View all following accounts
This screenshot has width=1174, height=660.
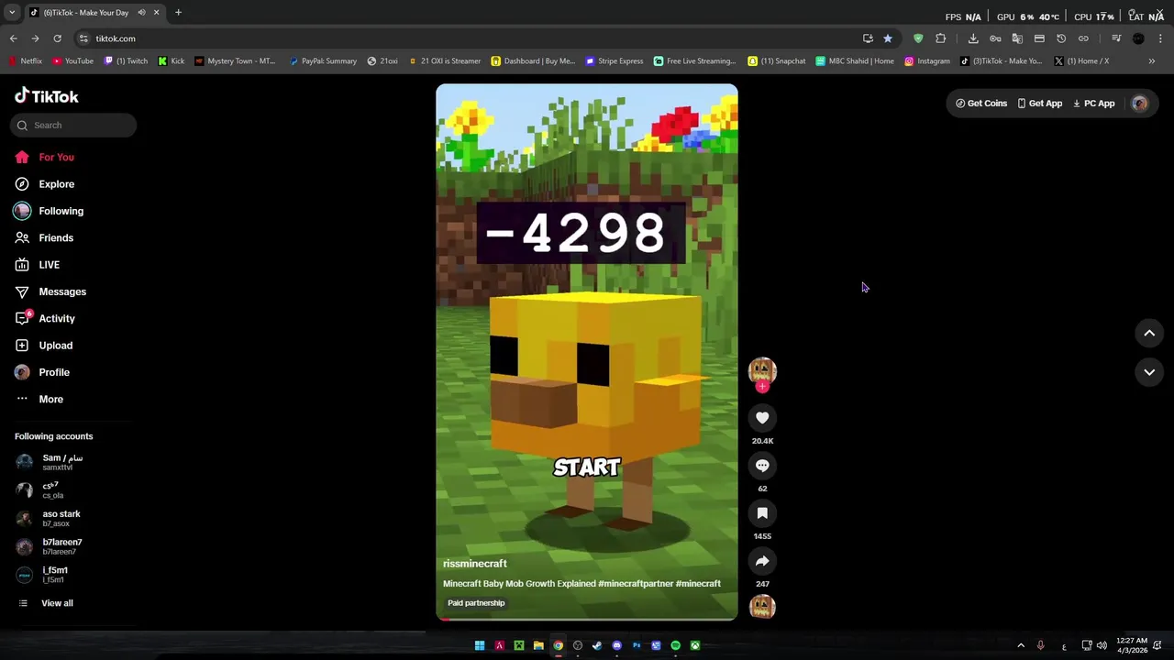coord(46,603)
